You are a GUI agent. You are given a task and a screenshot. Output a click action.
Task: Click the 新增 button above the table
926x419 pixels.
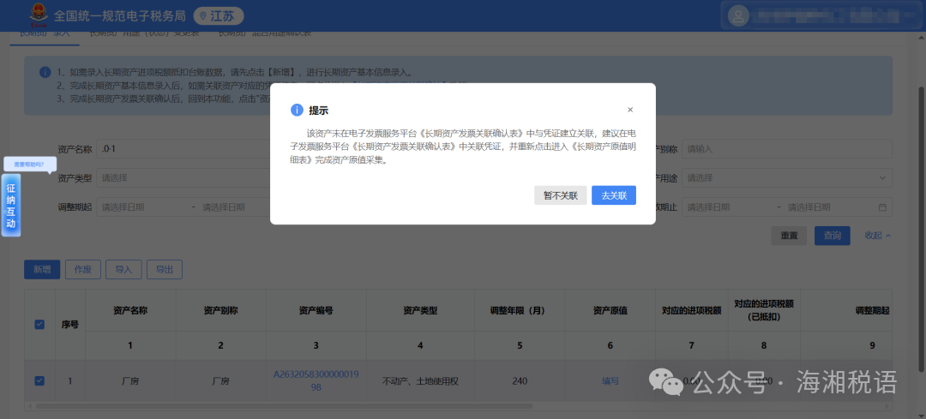(x=41, y=269)
